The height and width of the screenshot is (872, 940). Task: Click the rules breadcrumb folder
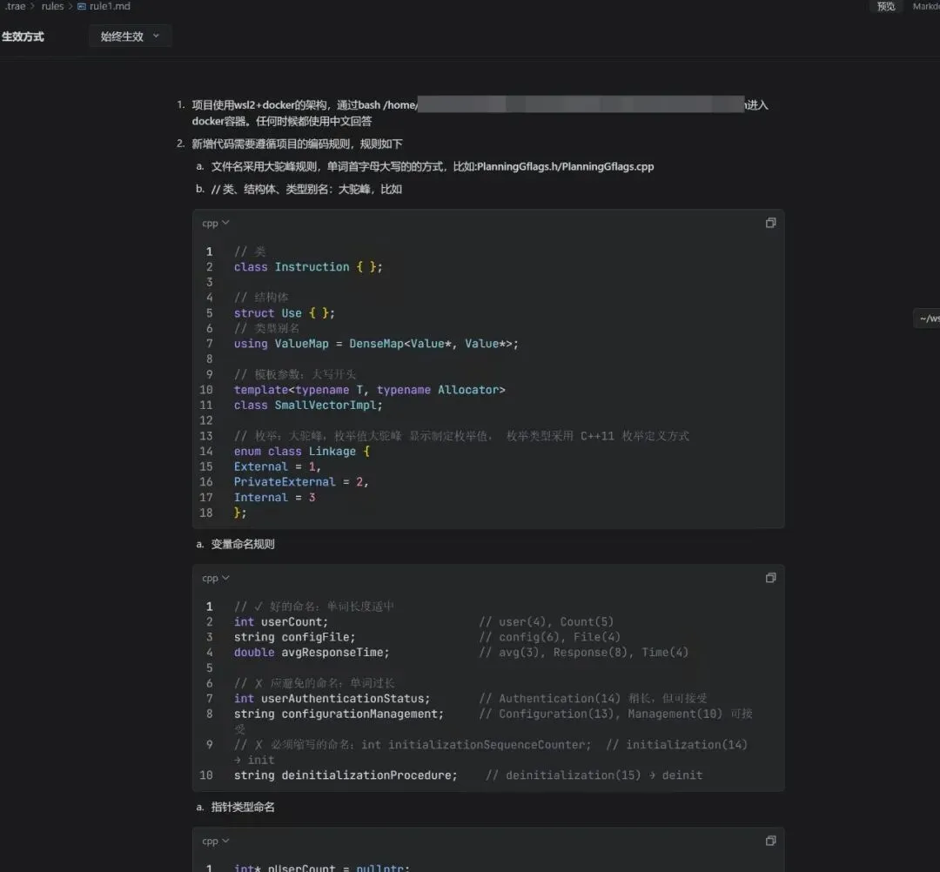point(52,6)
